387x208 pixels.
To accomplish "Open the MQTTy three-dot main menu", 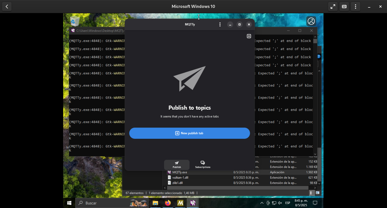I will click(x=220, y=25).
